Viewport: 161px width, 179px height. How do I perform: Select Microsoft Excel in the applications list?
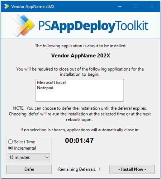[51, 83]
